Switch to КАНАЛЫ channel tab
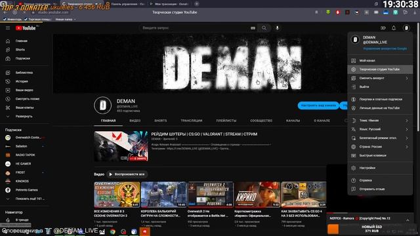Image resolution: width=420 pixels, height=236 pixels. coord(293,121)
